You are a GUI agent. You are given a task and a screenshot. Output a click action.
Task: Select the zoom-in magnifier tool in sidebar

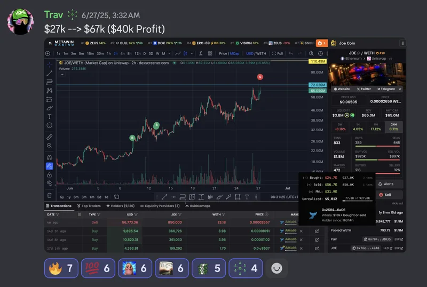tap(49, 146)
